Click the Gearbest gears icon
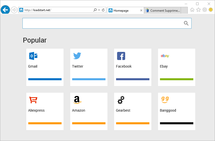The height and width of the screenshot is (141, 215). [x=121, y=100]
